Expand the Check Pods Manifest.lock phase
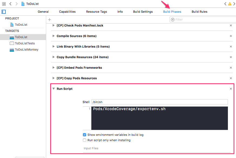This screenshot has height=158, width=236. (x=53, y=25)
